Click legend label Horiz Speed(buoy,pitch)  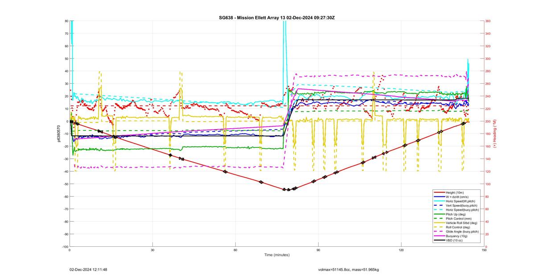pyautogui.click(x=462, y=210)
